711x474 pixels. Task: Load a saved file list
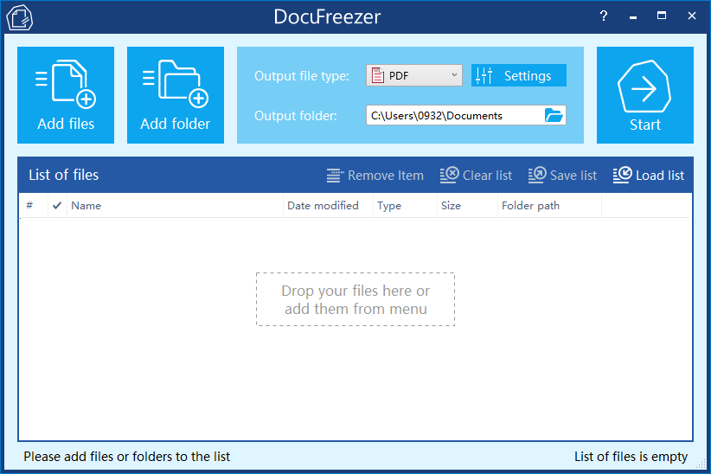(648, 176)
